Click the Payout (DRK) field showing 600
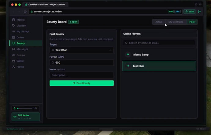 [x=82, y=62]
